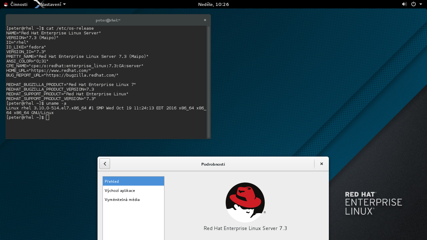Expand the system menu arrow
This screenshot has height=240, width=427.
click(420, 4)
